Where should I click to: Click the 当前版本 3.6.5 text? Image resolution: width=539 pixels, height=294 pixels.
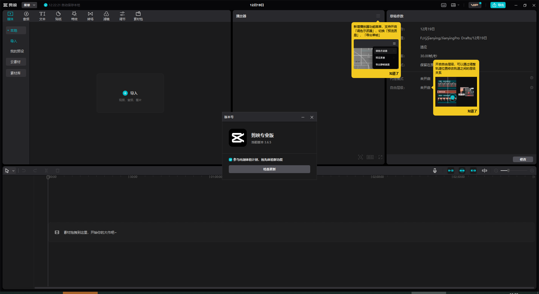click(261, 142)
